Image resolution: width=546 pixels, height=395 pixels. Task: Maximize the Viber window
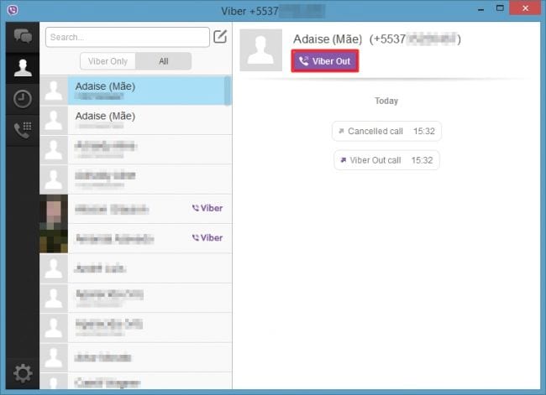(500, 8)
